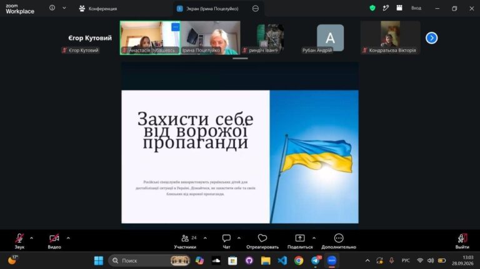Open Wi-Fi network tray icon
The width and height of the screenshot is (480, 269).
point(420,261)
